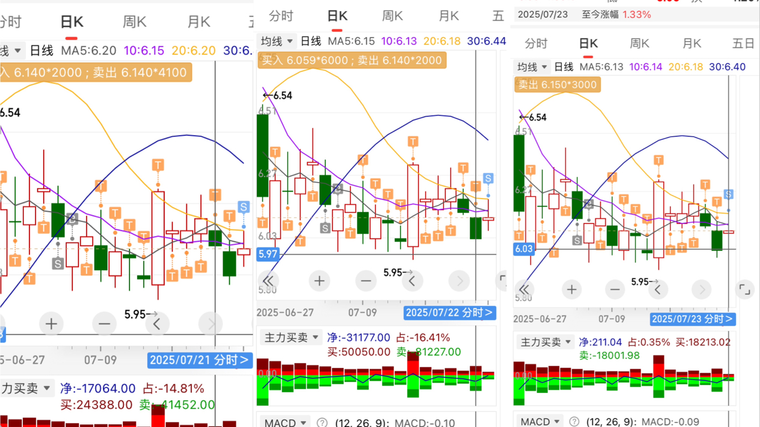Click 占:-16.41% ratio value
This screenshot has height=427, width=760.
tap(423, 337)
